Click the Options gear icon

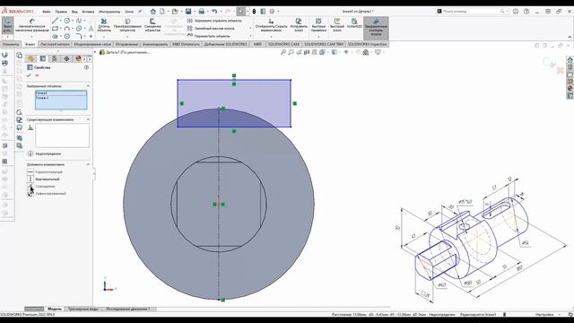pos(272,12)
